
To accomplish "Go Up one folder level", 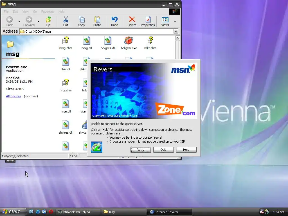I will point(48,21).
